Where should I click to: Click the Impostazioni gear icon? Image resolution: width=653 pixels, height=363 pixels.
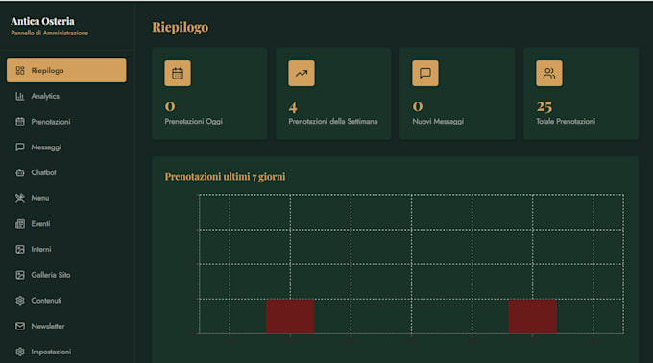coord(20,352)
